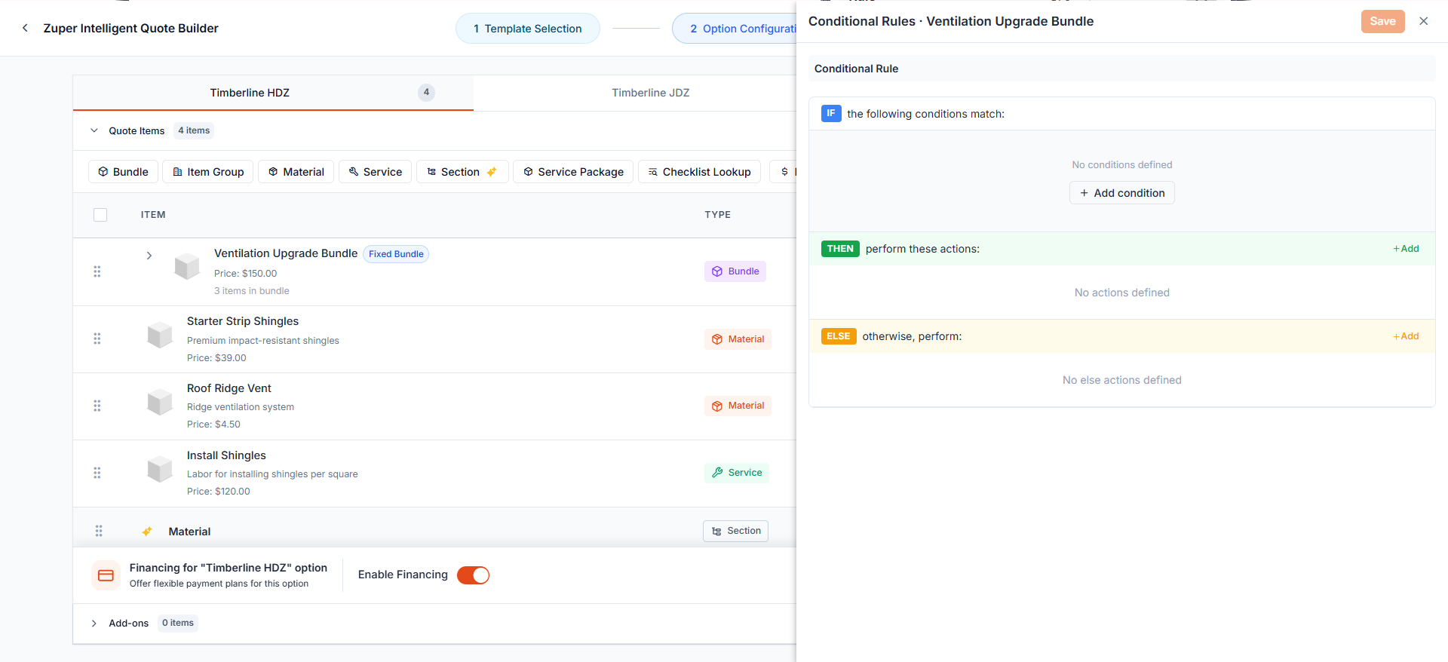Click the Timberline HDZ count badge 4
This screenshot has height=662, width=1448.
(426, 92)
